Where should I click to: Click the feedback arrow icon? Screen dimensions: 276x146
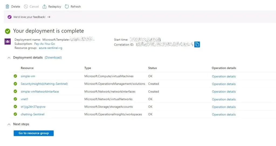click(x=49, y=17)
